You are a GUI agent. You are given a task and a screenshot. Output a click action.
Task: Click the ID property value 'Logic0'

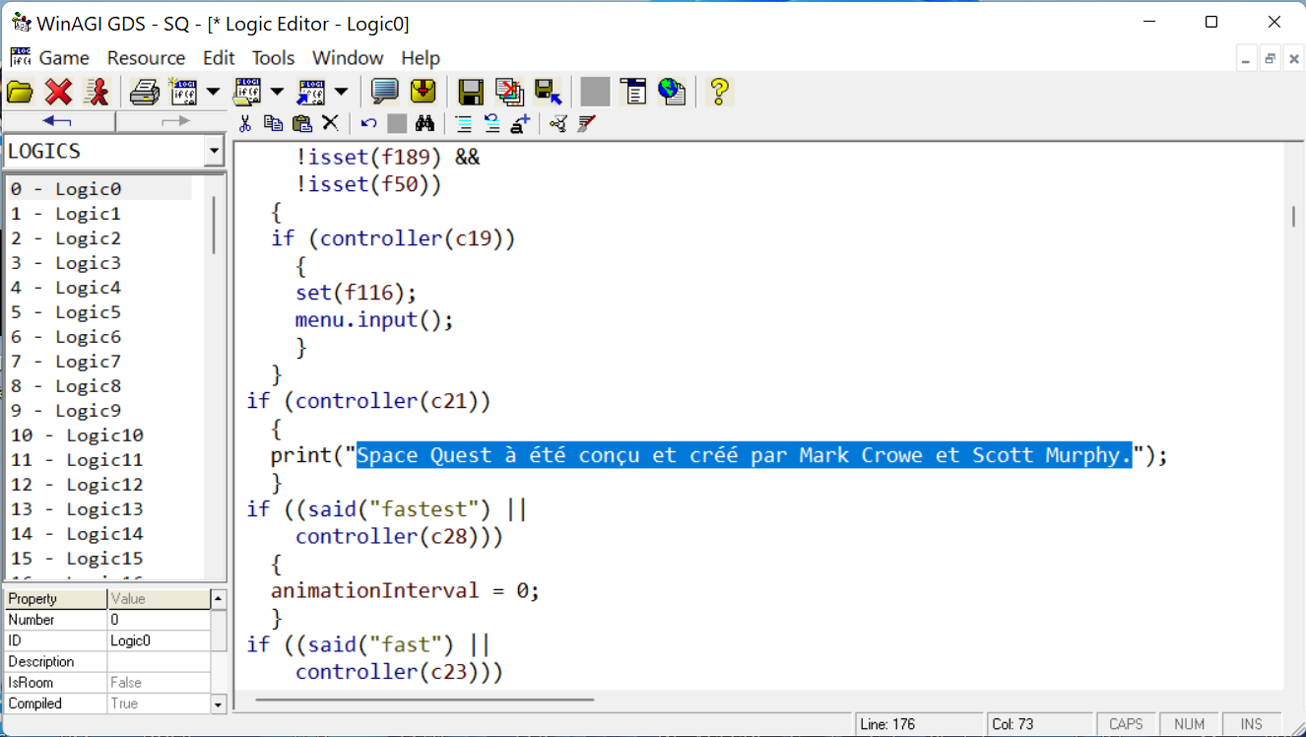[x=159, y=640]
